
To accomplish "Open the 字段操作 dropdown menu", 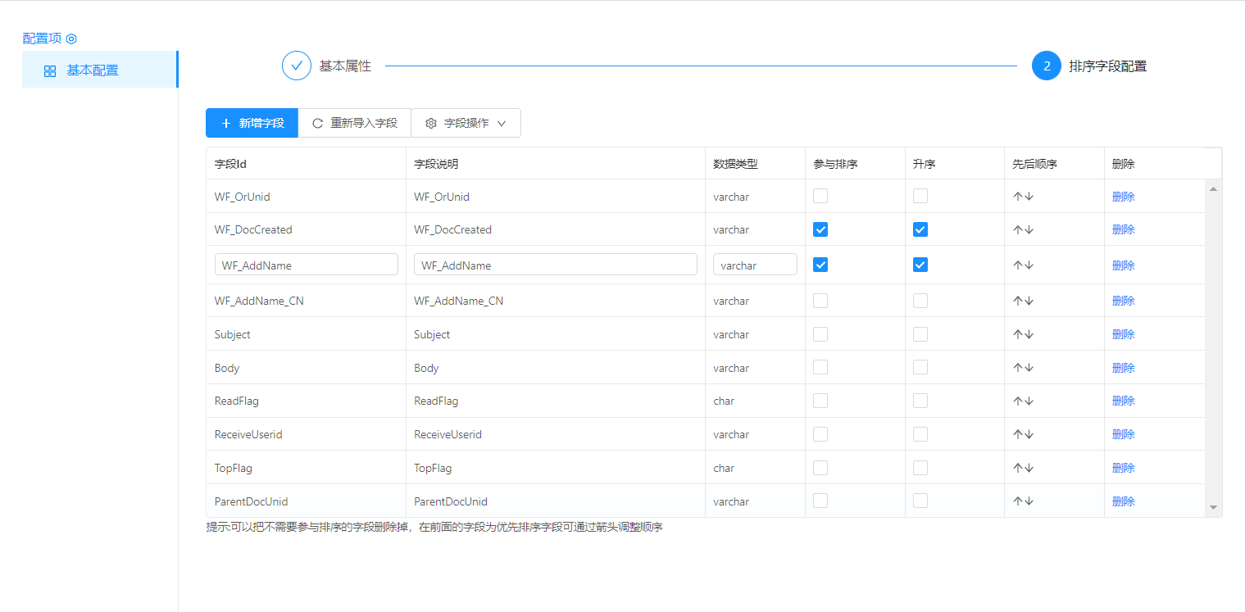I will [x=466, y=123].
